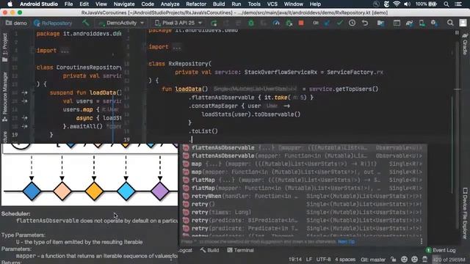Screen dimensions: 470x264
Task: Click the .toList() call in editor
Action: tap(203, 131)
